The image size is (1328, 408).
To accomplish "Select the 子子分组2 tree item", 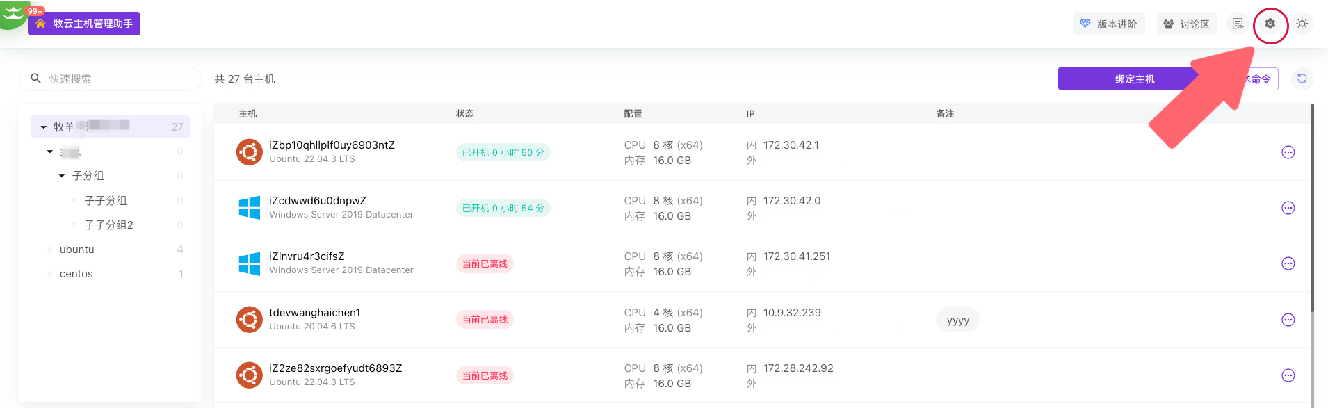I will [x=108, y=225].
